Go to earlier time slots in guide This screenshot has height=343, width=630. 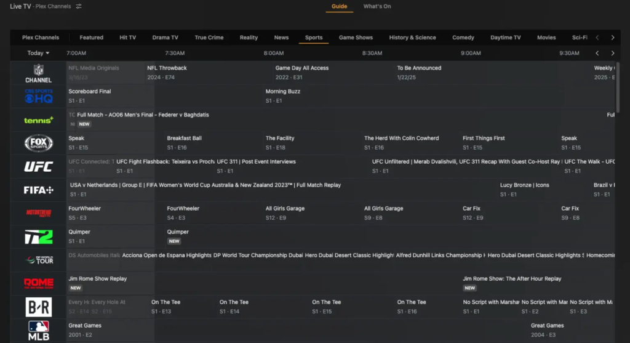[x=597, y=53]
